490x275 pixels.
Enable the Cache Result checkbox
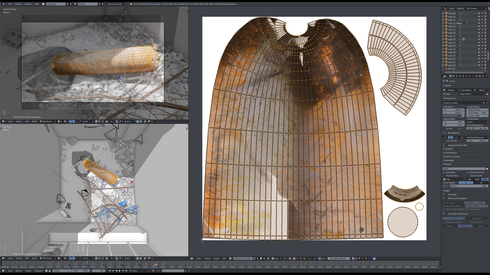coord(468,176)
